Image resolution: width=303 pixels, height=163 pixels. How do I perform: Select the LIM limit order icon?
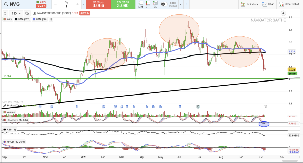point(141,4)
